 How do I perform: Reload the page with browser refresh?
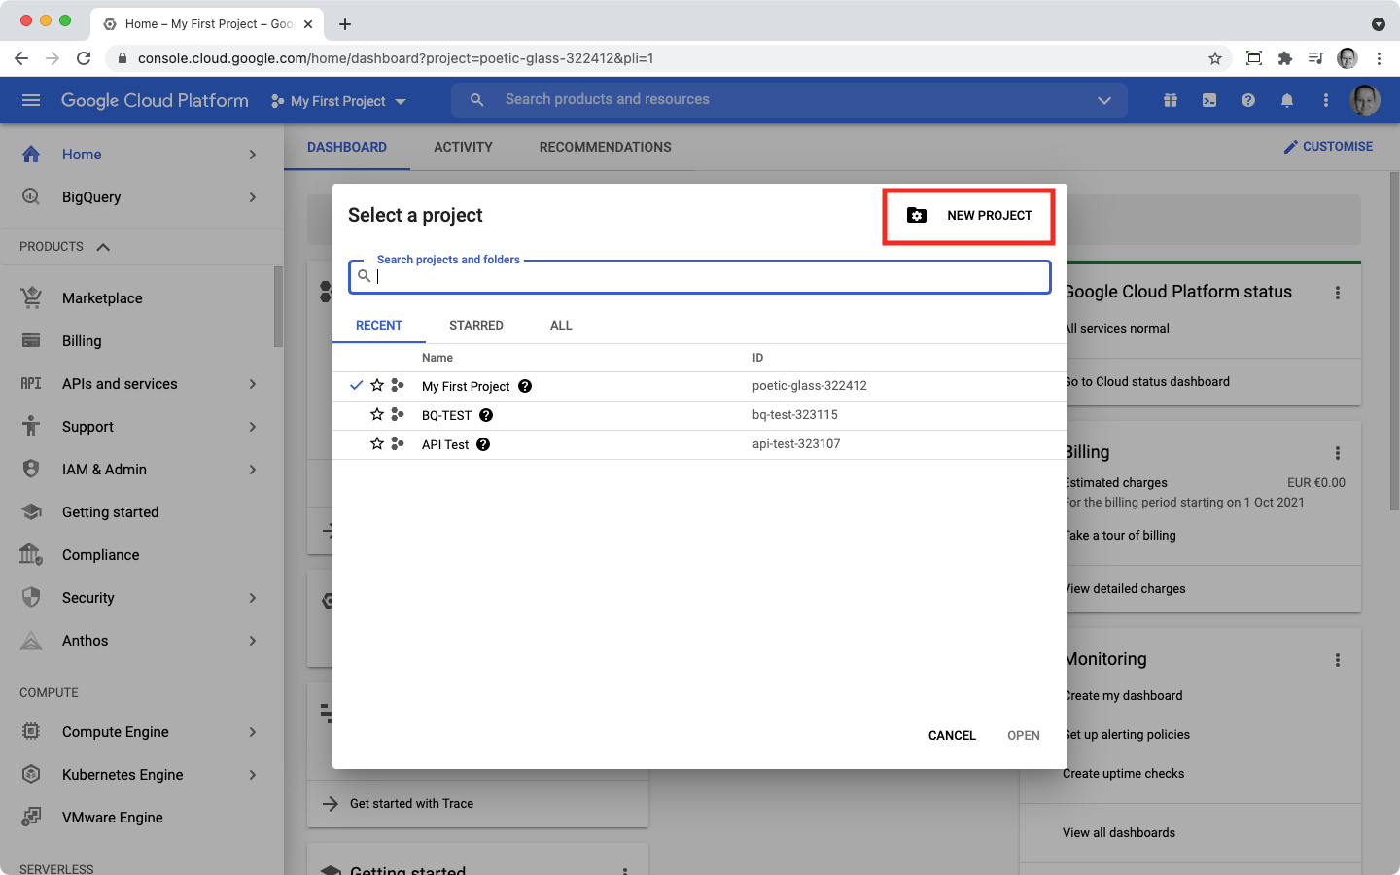[84, 58]
